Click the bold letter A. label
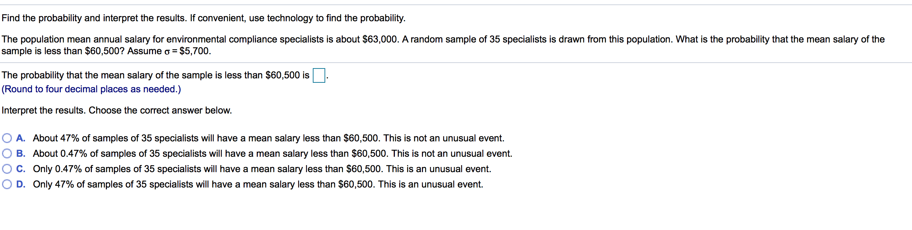 click(21, 138)
